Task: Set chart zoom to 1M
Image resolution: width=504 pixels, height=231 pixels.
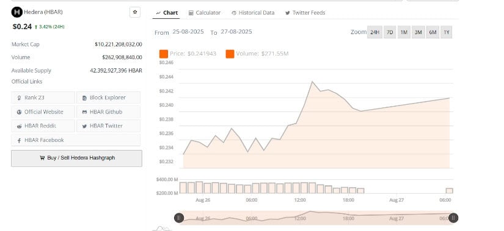Action: (x=404, y=32)
